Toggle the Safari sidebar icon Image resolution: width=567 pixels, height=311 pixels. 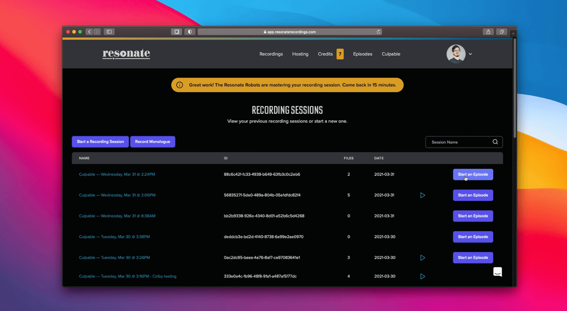[109, 32]
